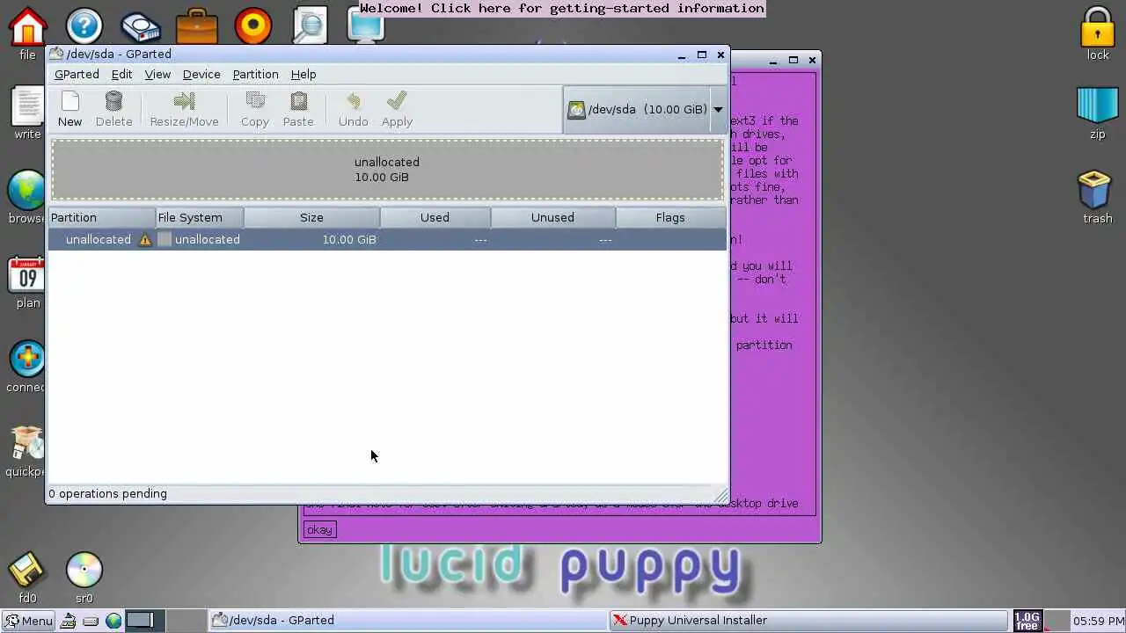Click the Resize/Move toolbar icon
This screenshot has width=1126, height=633.
click(x=184, y=102)
